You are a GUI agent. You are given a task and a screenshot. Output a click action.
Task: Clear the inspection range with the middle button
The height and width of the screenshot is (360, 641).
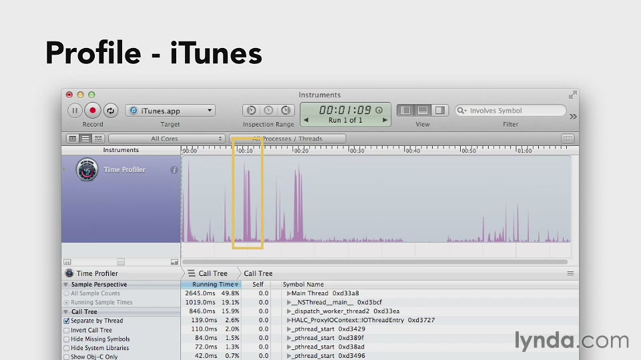268,110
